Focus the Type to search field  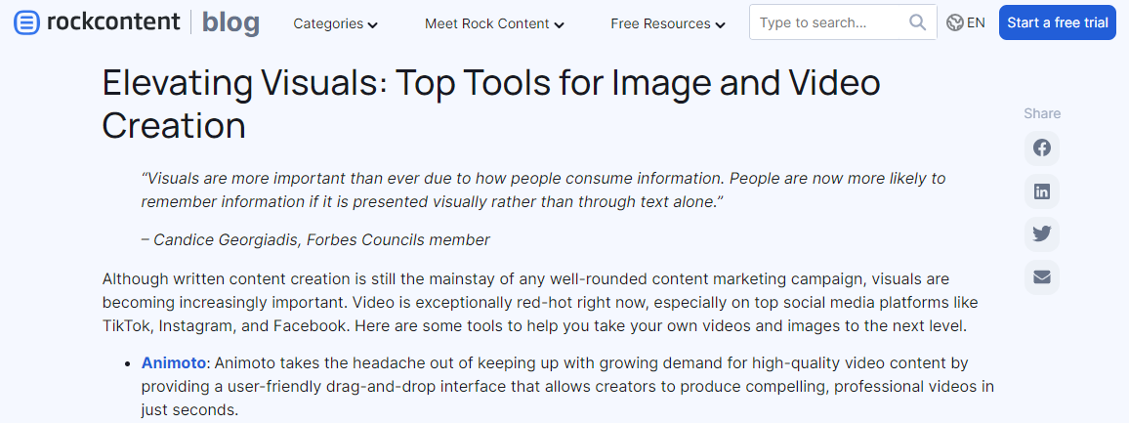point(843,22)
